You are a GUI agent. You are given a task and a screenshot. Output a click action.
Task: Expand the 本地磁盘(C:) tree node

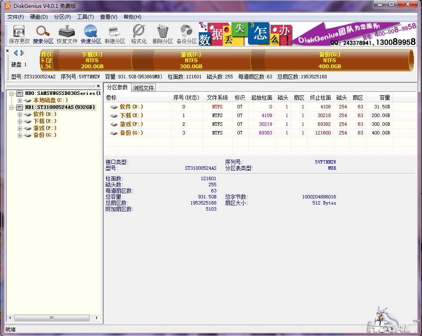point(20,100)
